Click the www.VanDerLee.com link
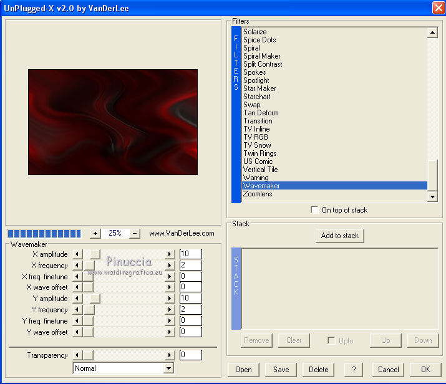The image size is (446, 384). [182, 233]
